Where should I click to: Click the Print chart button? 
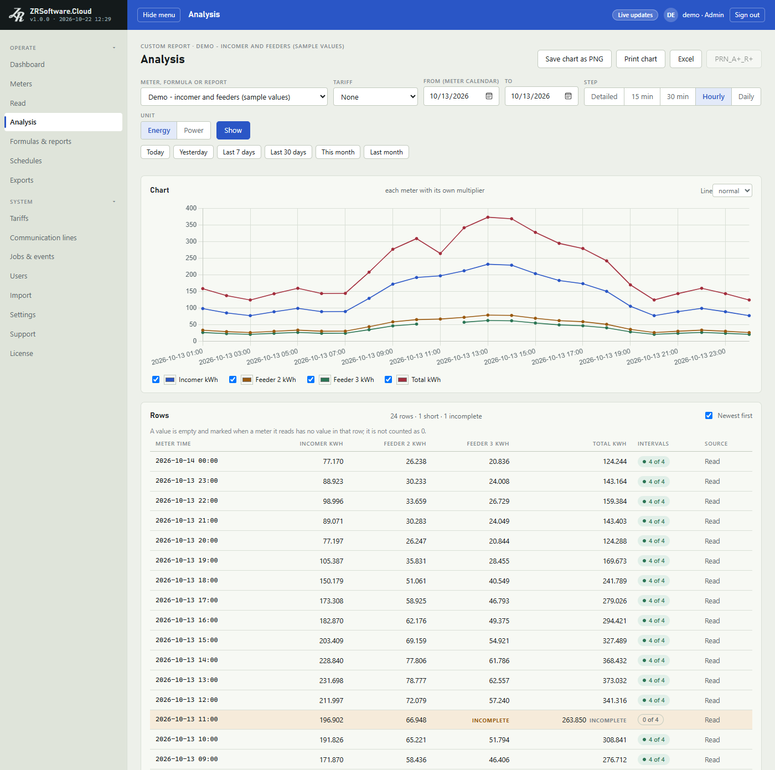click(x=640, y=59)
